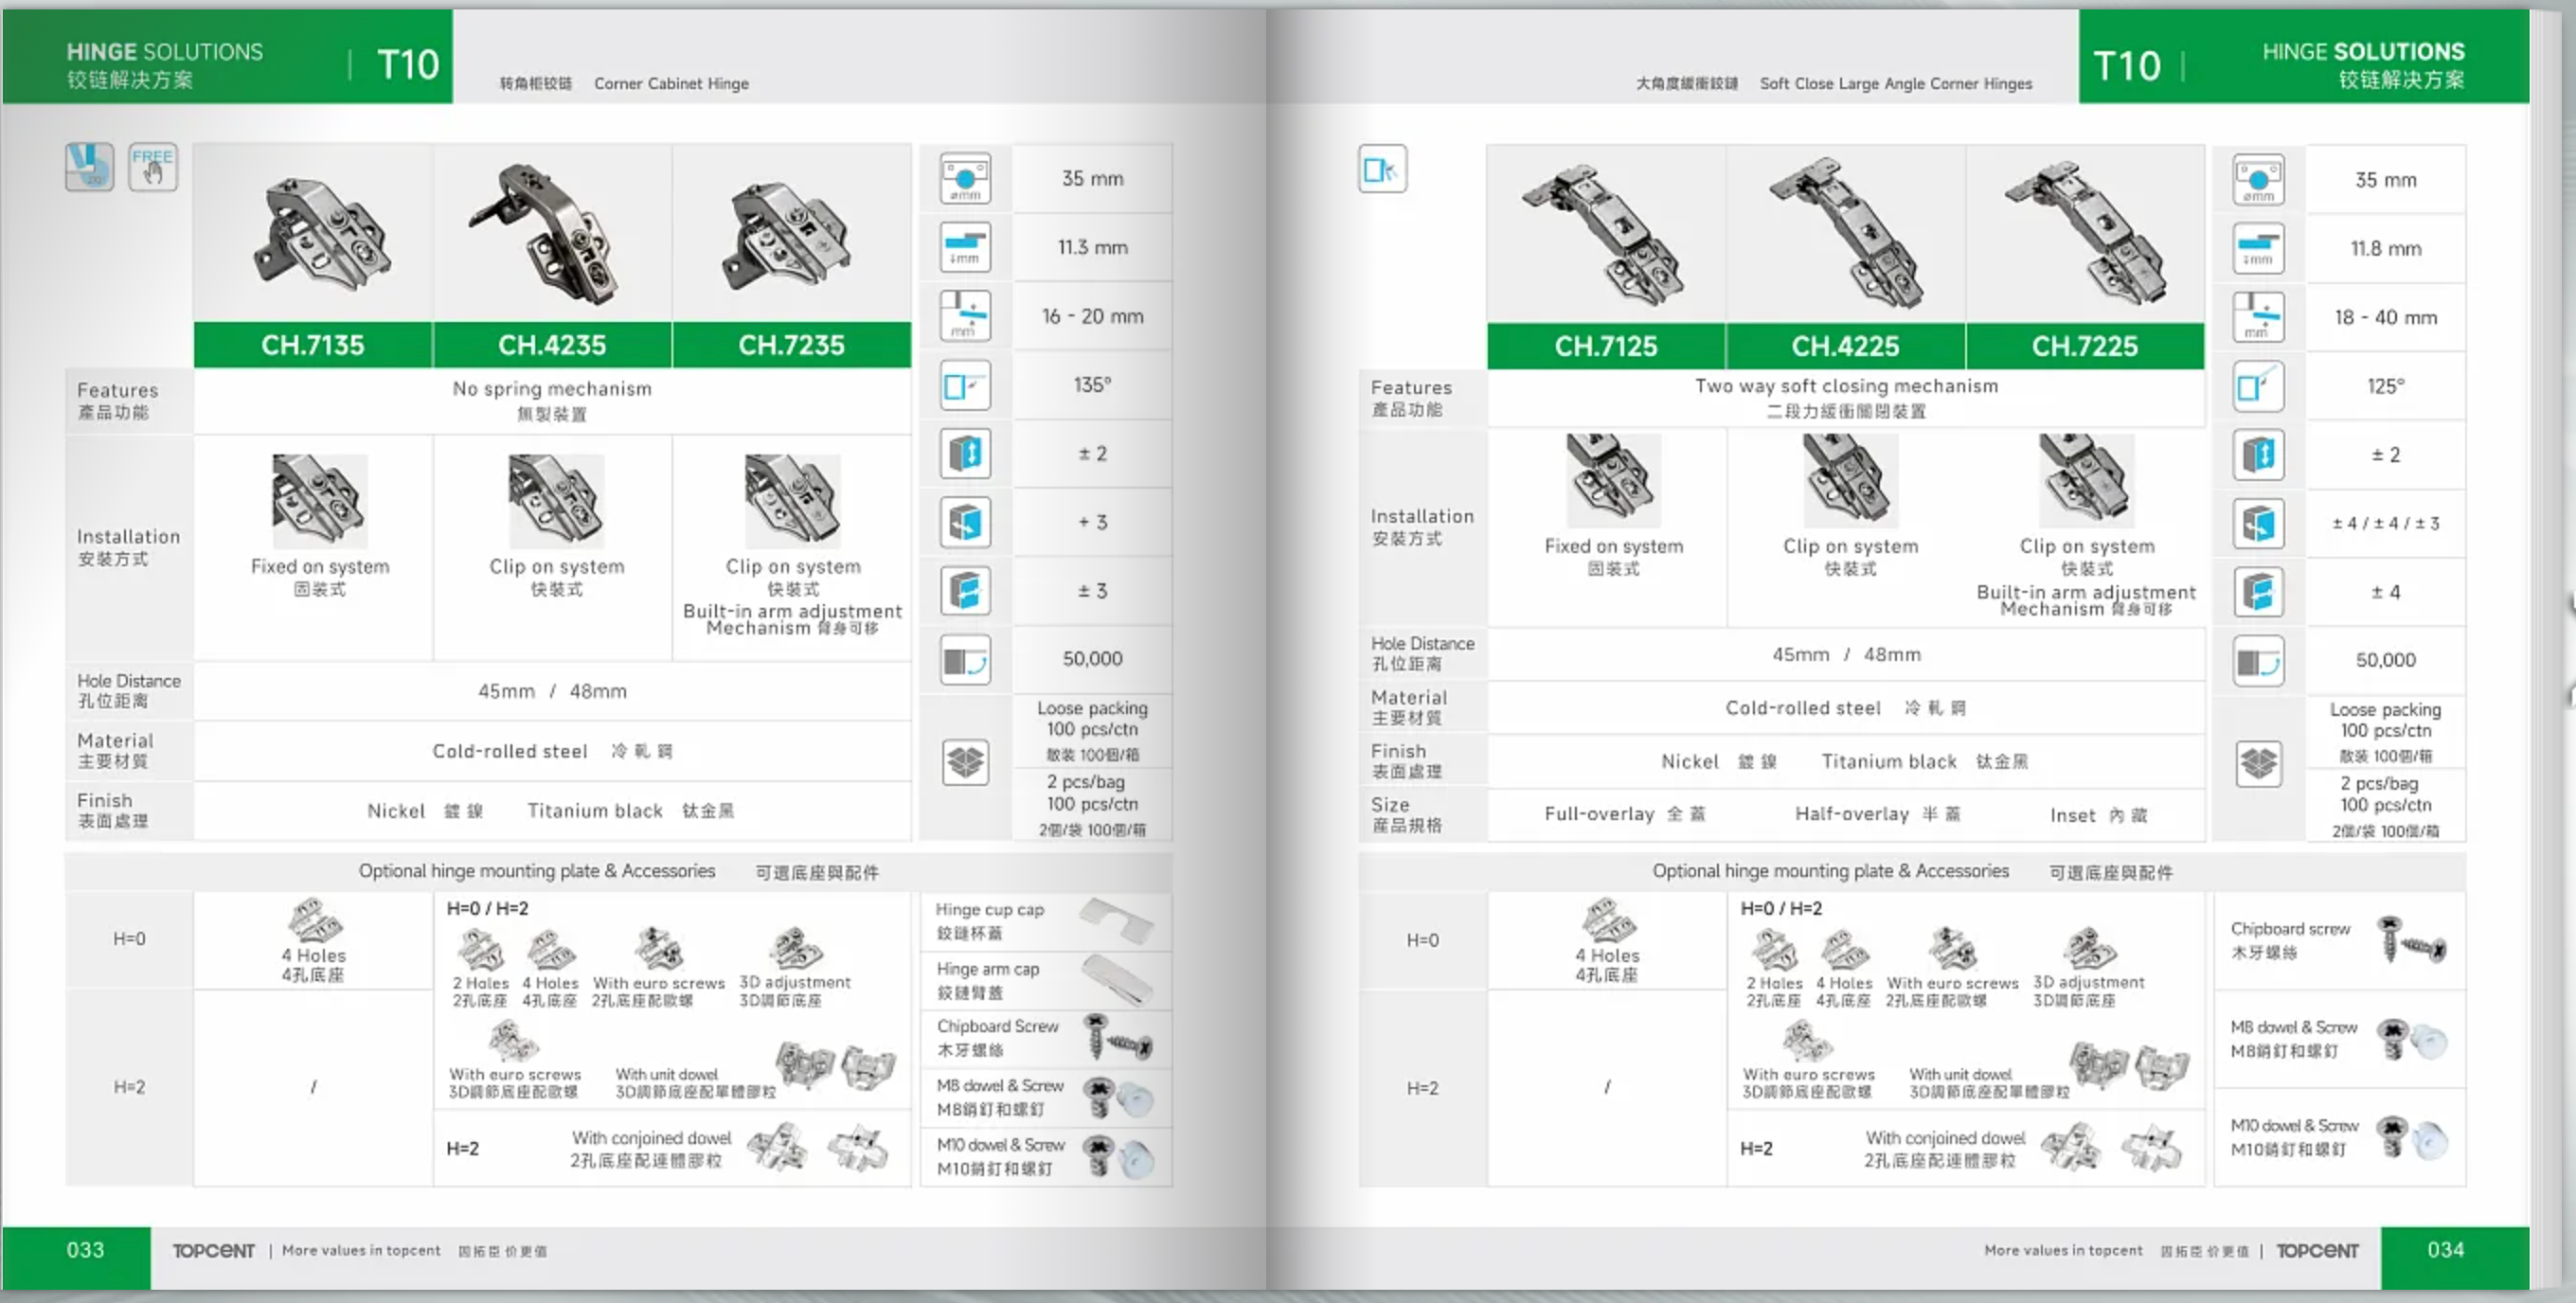Click 'Soft Close Large Angle Corner Hinges' heading
This screenshot has width=2576, height=1303.
click(1895, 83)
